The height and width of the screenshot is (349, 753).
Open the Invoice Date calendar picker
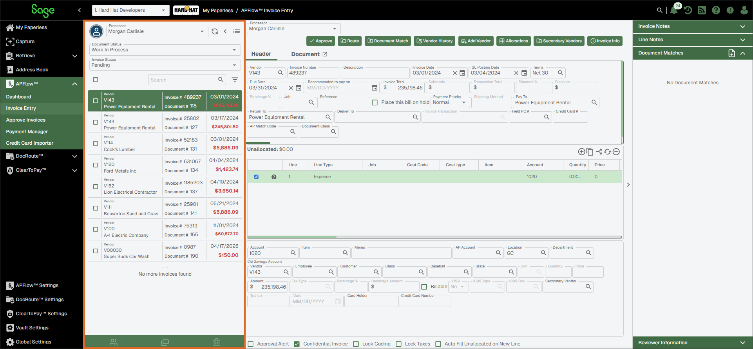pos(462,73)
